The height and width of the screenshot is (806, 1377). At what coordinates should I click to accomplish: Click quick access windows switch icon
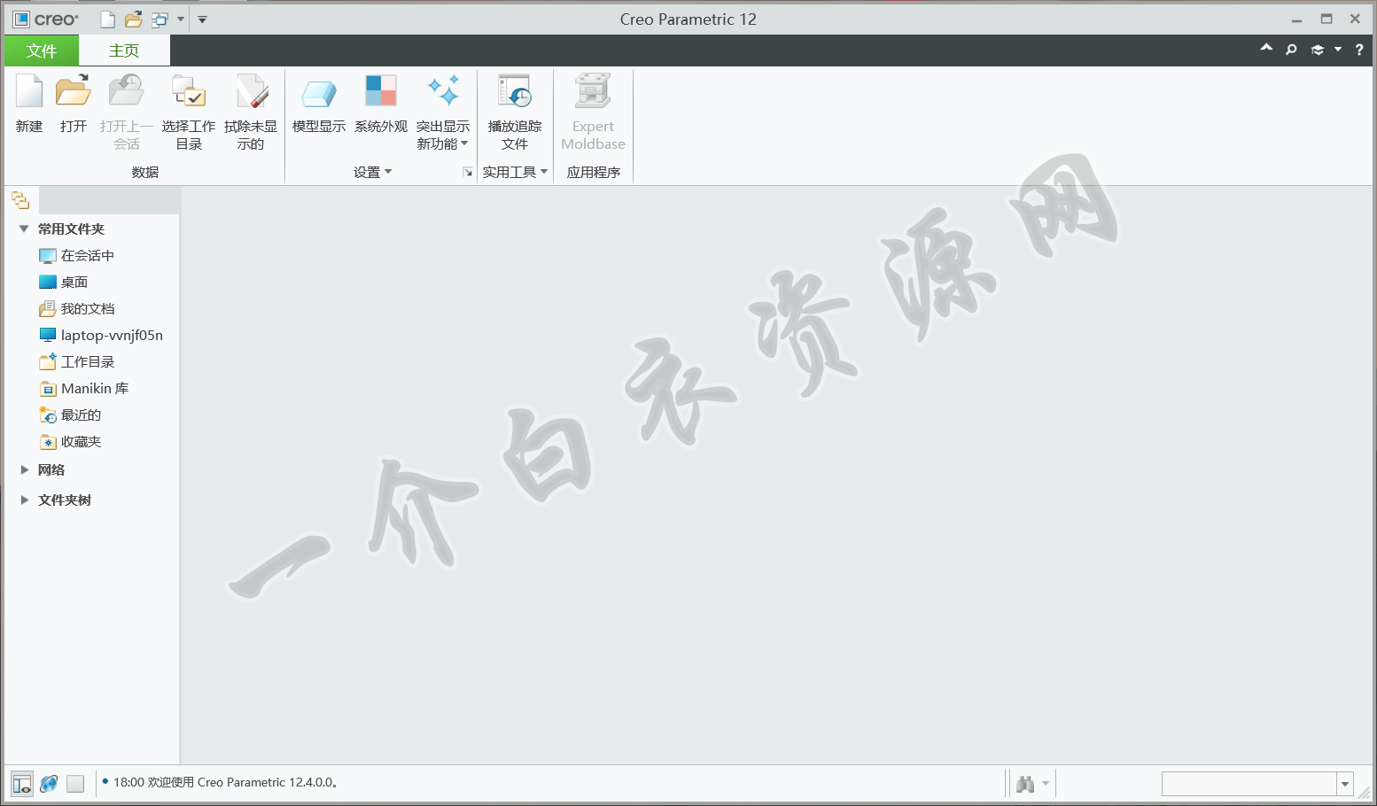[x=159, y=19]
